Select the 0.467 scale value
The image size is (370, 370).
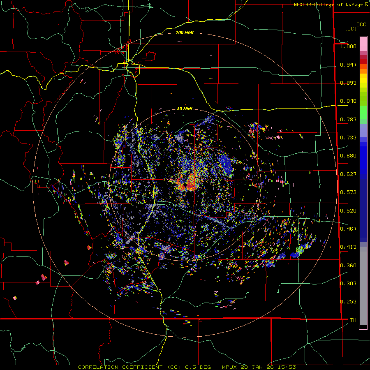click(x=348, y=229)
